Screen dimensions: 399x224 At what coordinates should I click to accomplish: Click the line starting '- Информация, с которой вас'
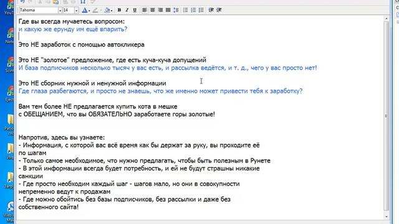139,145
